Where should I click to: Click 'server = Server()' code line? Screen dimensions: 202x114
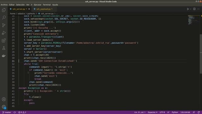point(35,49)
